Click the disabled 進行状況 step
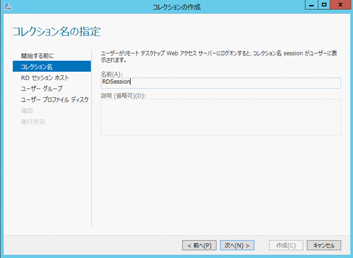The image size is (353, 258). click(33, 121)
